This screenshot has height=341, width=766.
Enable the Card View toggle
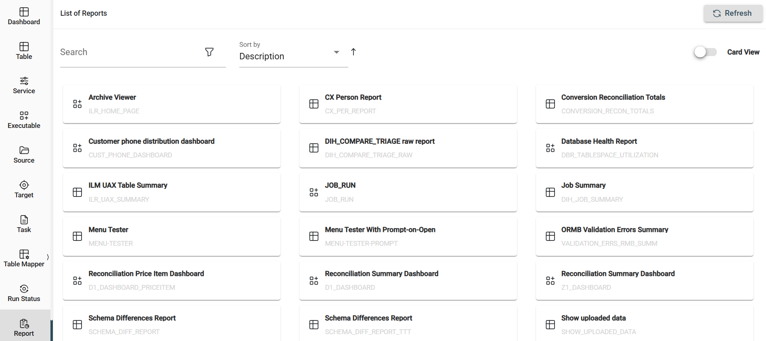pyautogui.click(x=705, y=52)
